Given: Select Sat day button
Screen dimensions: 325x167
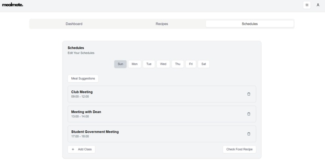Looking at the screenshot, I should point(204,64).
